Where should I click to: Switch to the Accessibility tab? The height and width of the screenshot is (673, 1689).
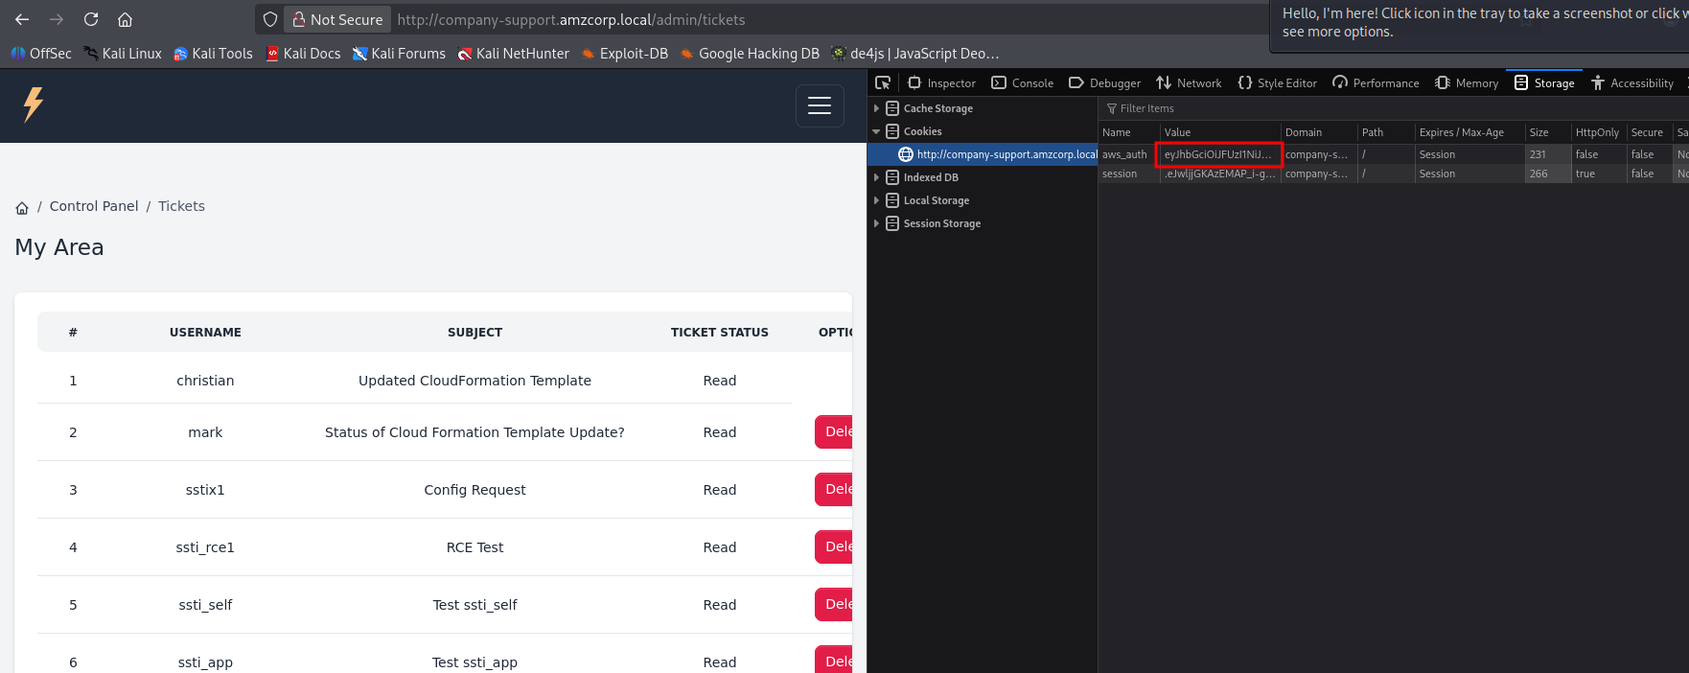(1632, 83)
